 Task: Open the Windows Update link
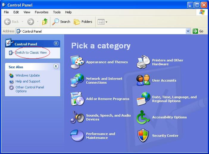pos(28,75)
